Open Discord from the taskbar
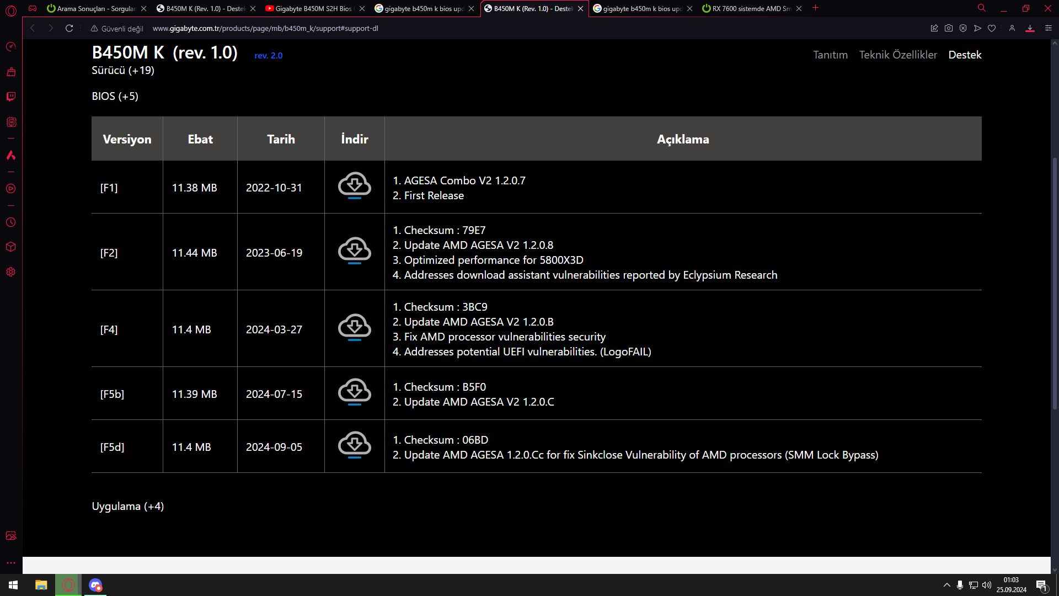This screenshot has width=1059, height=596. 95,585
